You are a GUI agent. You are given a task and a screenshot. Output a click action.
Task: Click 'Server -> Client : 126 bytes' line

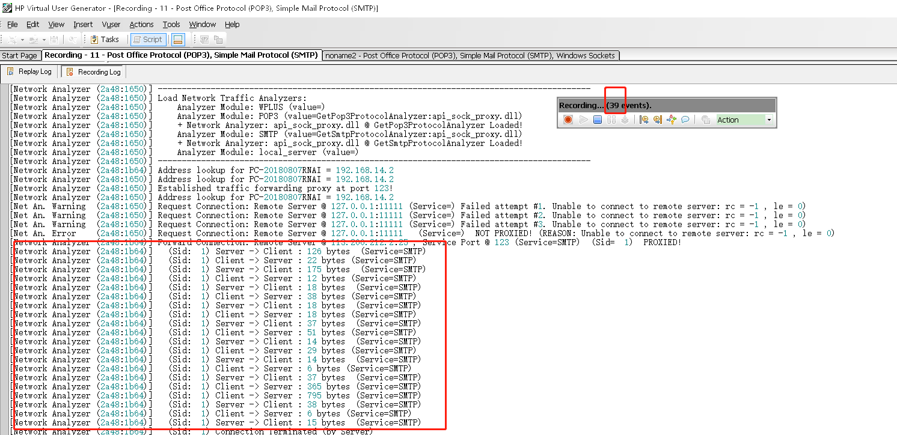(x=219, y=251)
